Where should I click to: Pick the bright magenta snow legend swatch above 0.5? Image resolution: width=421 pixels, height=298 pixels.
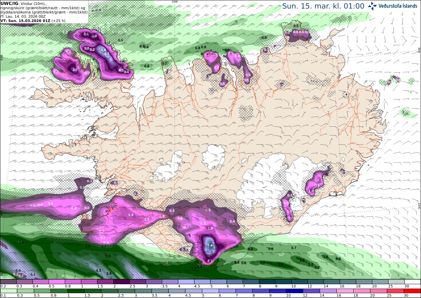(x=57, y=282)
